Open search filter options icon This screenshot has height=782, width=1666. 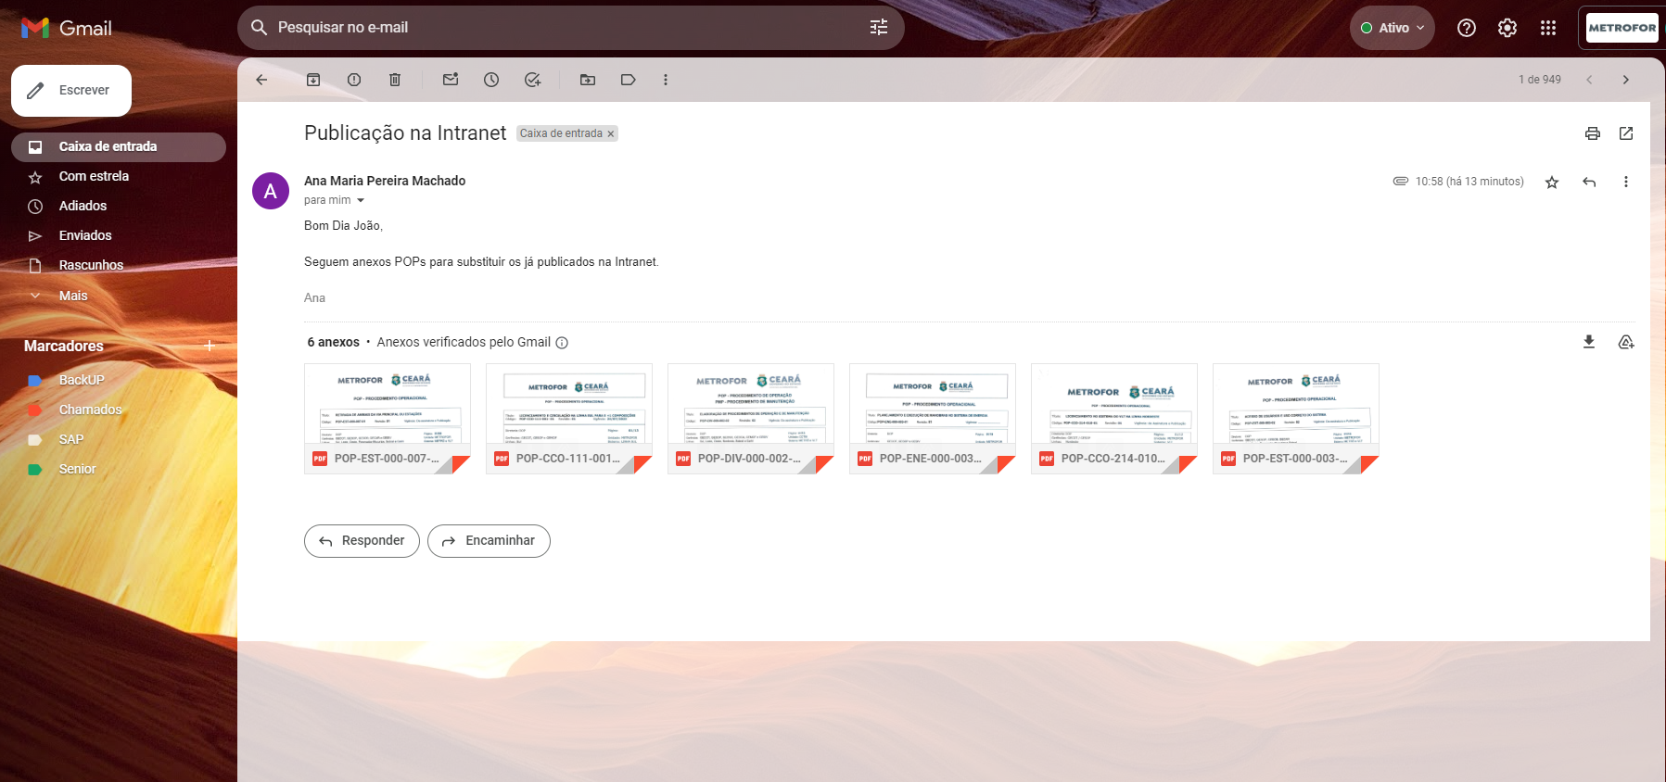coord(879,28)
